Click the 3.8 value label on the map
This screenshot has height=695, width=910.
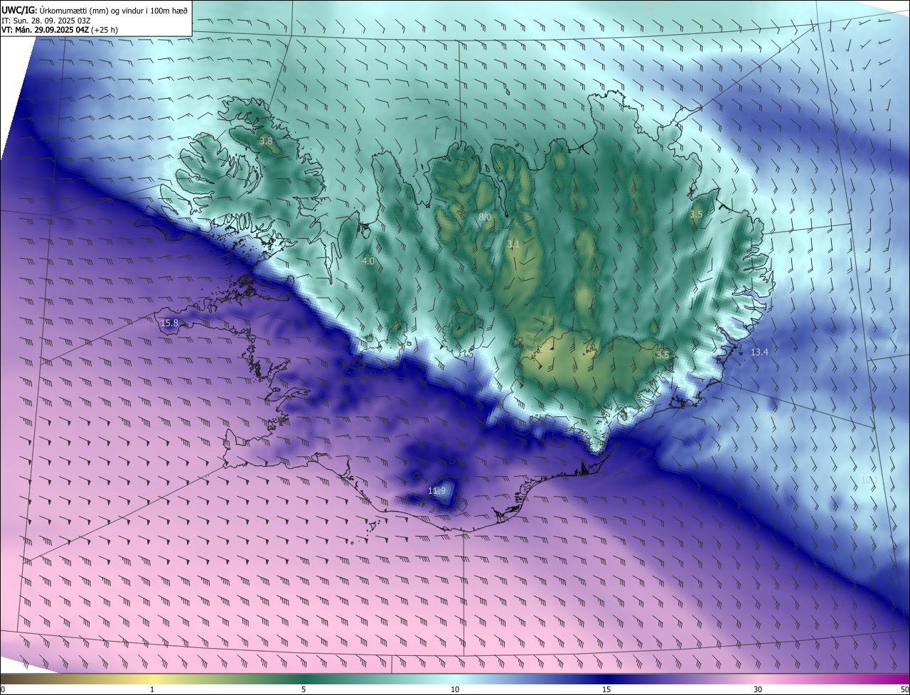pos(266,141)
